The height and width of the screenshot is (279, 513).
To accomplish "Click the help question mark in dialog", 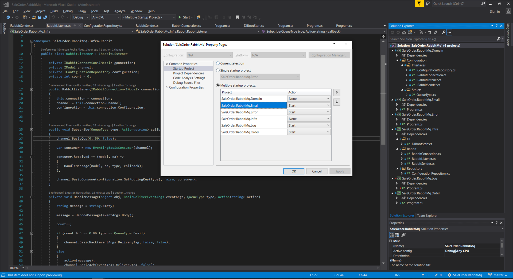I will [x=334, y=44].
